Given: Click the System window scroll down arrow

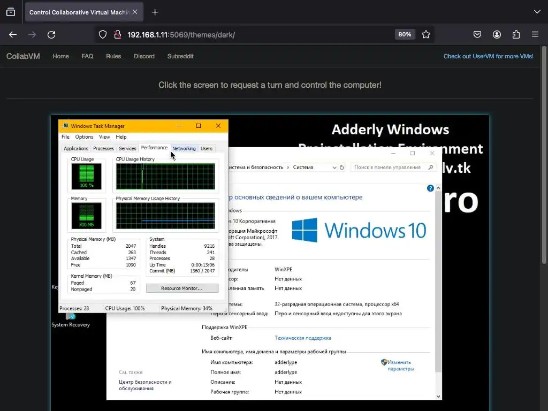Looking at the screenshot, I should pos(438,396).
